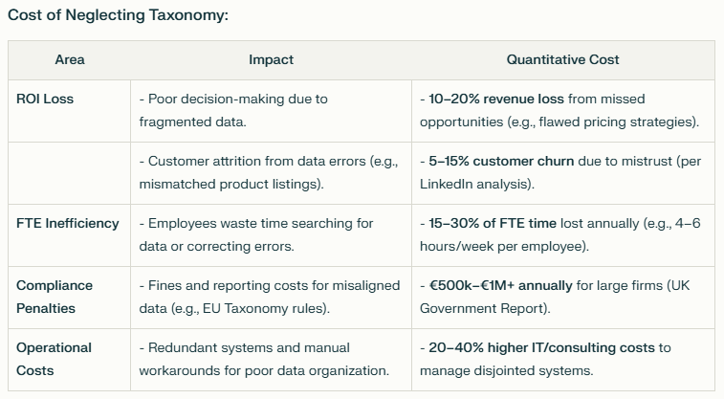Screen dimensions: 724x399
Task: Select the "FTE Inefficiency" row label
Action: coord(68,223)
